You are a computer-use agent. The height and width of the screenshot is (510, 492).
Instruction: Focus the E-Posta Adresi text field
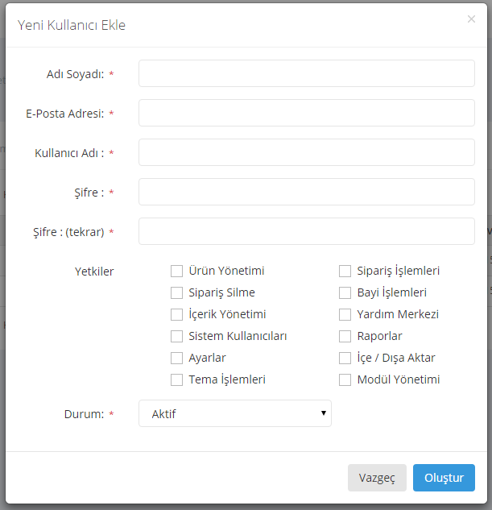(306, 113)
